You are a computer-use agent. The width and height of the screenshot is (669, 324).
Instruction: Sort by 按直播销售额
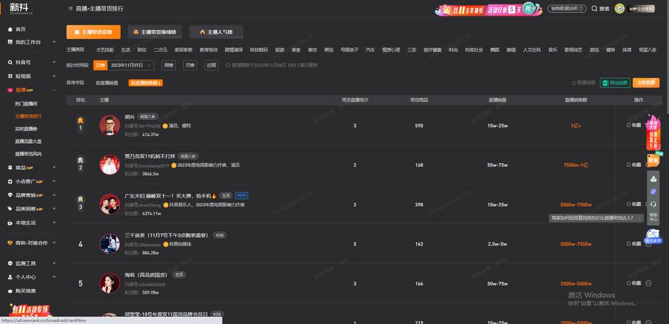click(x=145, y=83)
